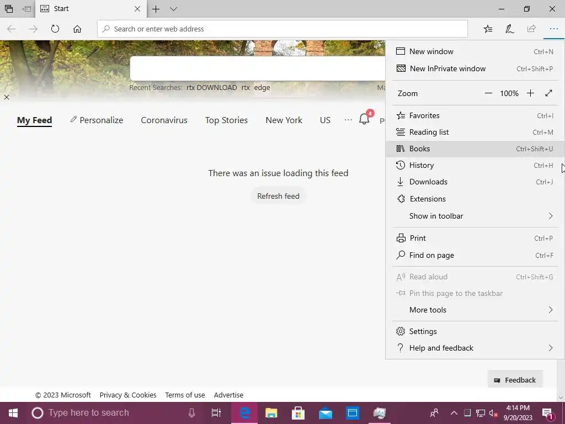The height and width of the screenshot is (424, 565).
Task: Expand the Show in toolbar submenu
Action: click(475, 216)
